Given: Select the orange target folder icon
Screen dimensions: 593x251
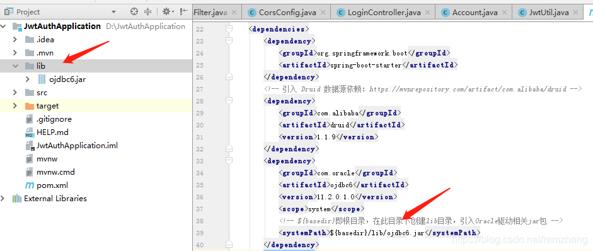Looking at the screenshot, I should pyautogui.click(x=30, y=105).
